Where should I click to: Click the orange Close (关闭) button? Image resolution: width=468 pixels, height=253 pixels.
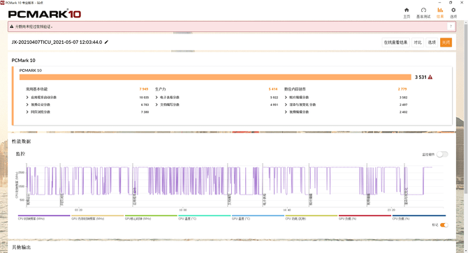446,43
